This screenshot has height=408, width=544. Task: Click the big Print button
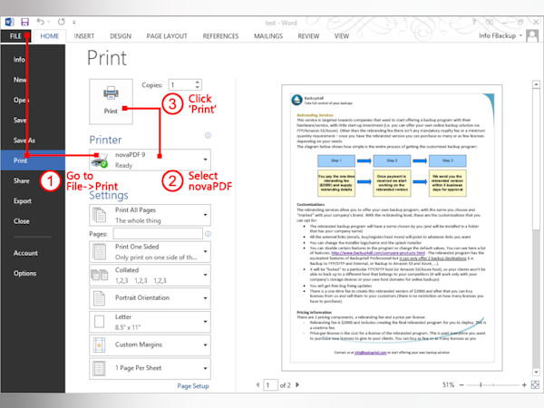tap(111, 102)
